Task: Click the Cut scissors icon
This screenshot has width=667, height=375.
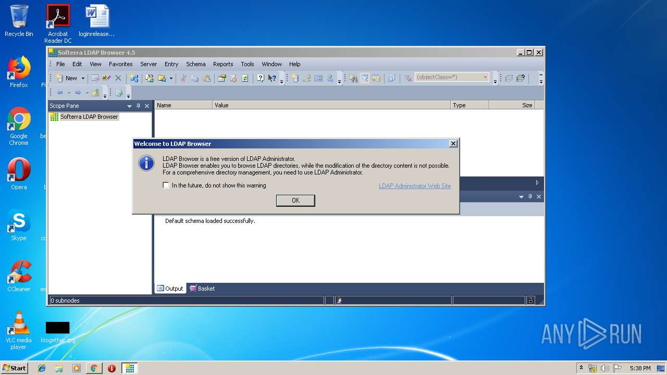Action: pyautogui.click(x=183, y=78)
